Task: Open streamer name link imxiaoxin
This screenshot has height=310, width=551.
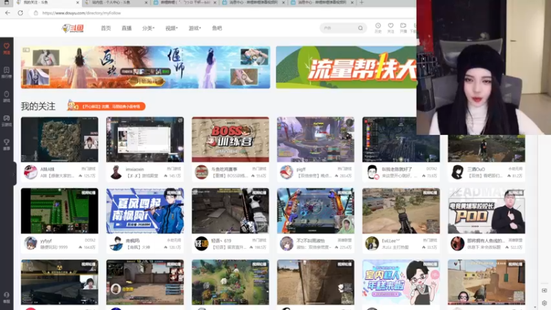Action: [x=135, y=169]
